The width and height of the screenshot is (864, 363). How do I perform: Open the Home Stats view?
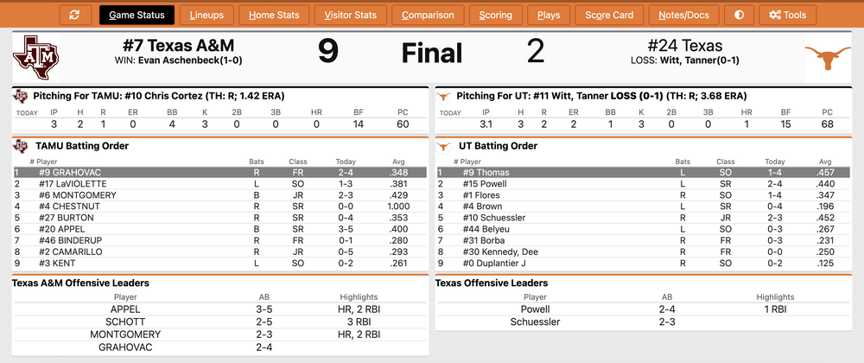(274, 15)
